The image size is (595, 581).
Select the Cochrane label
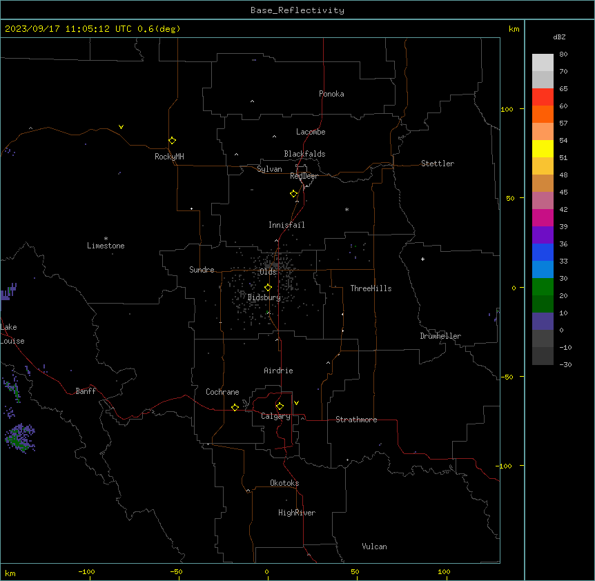pos(222,392)
